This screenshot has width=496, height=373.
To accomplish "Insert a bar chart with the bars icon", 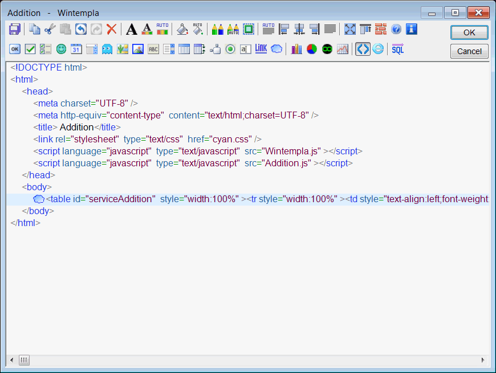I will (296, 50).
